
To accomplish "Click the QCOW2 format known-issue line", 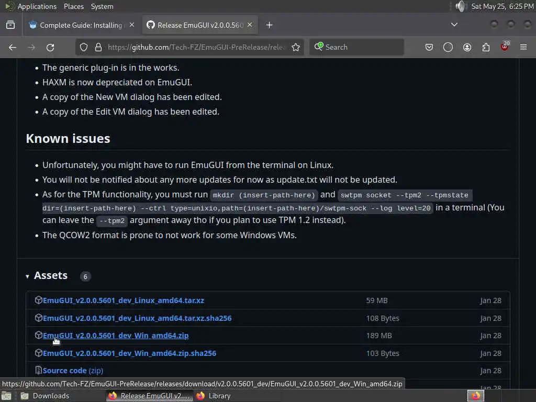I will click(170, 235).
